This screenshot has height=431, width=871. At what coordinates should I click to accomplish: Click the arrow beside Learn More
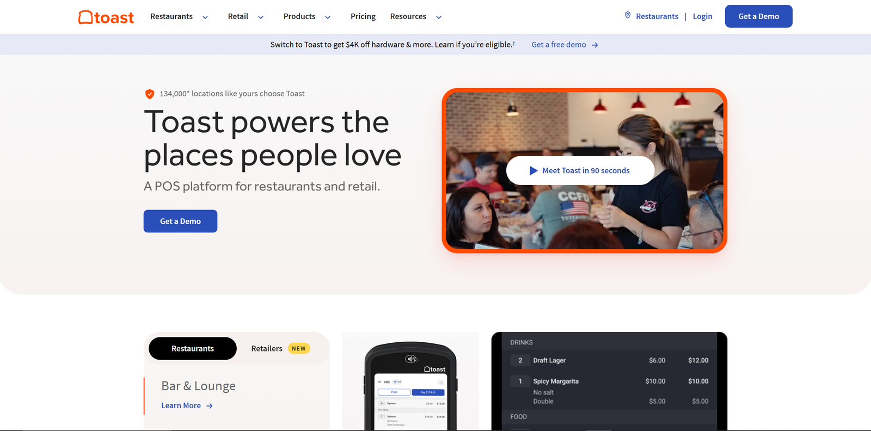coord(210,406)
